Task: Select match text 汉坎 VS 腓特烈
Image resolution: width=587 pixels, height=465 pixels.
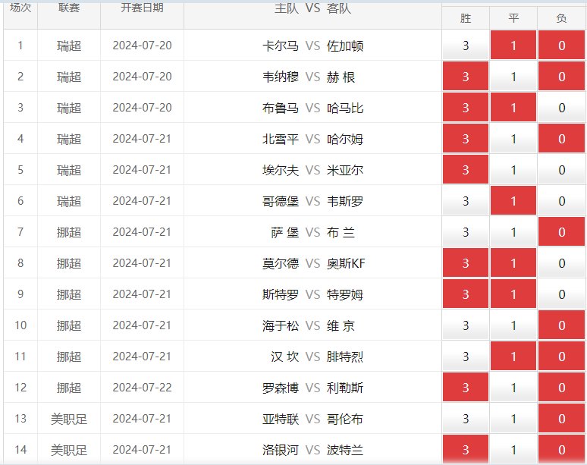Action: click(317, 357)
